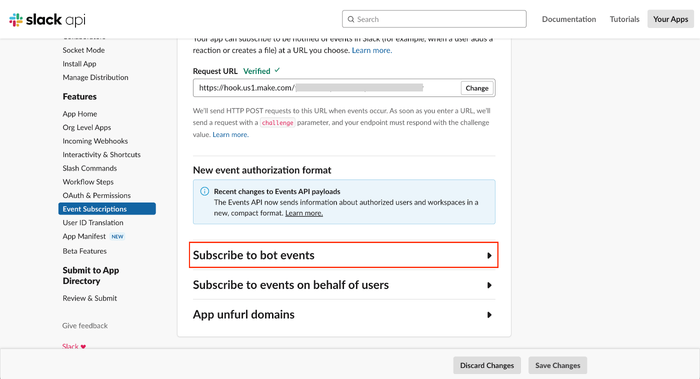Click the search magnifier icon
The width and height of the screenshot is (700, 379).
pos(351,19)
